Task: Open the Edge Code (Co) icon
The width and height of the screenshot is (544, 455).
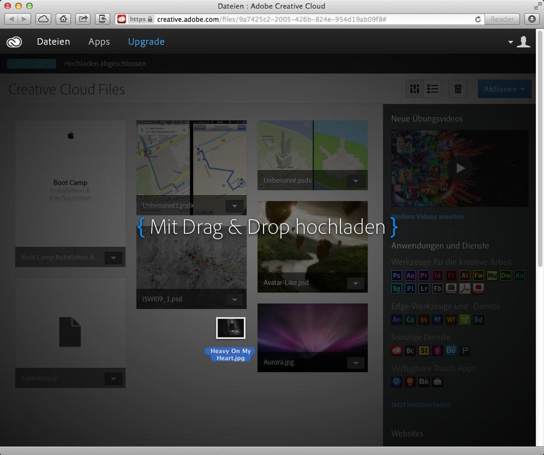Action: coord(410,319)
